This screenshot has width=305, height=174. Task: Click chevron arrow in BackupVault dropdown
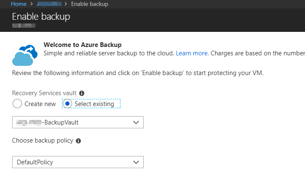click(136, 122)
